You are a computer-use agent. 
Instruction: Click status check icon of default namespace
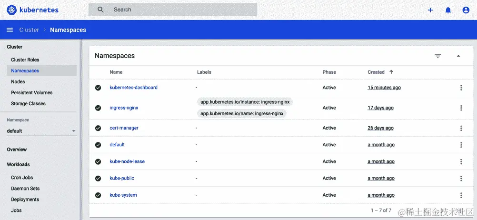(x=98, y=145)
